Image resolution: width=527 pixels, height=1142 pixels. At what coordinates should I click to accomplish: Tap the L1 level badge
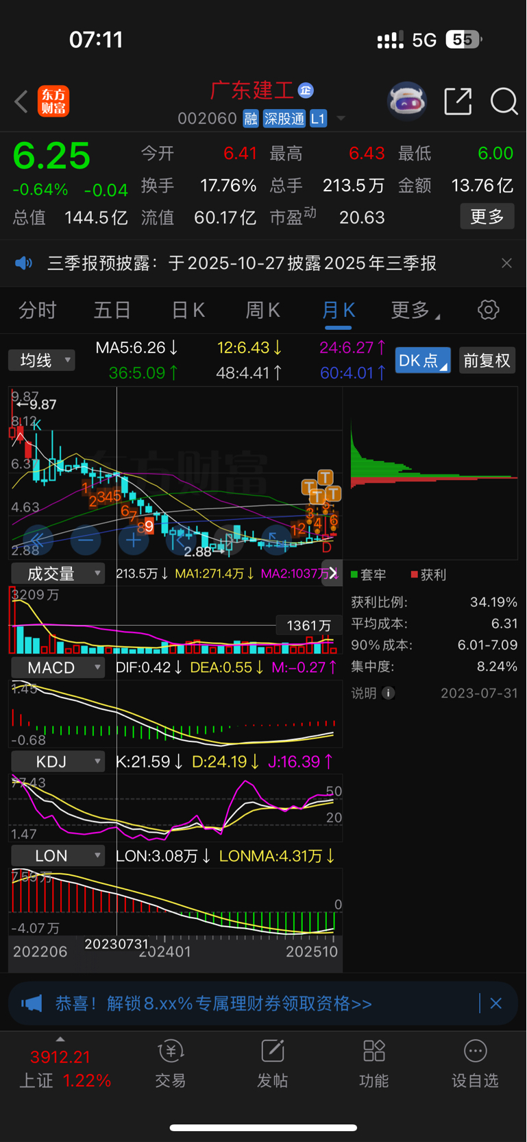(318, 119)
